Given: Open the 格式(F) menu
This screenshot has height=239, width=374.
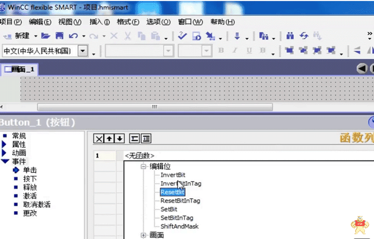Looking at the screenshot, I should tap(128, 22).
